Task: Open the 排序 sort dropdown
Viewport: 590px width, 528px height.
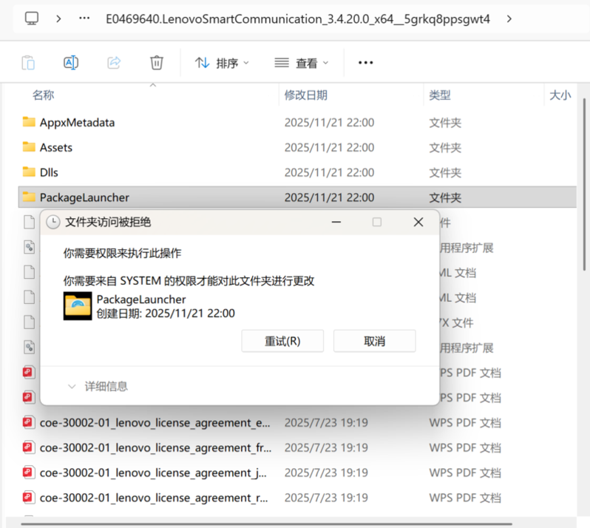Action: point(222,63)
